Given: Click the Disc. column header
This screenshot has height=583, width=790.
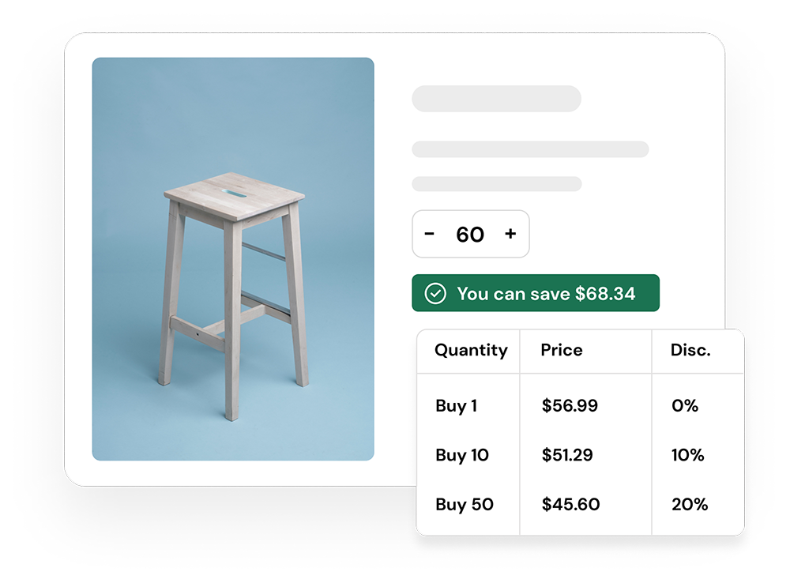Looking at the screenshot, I should click(x=690, y=350).
